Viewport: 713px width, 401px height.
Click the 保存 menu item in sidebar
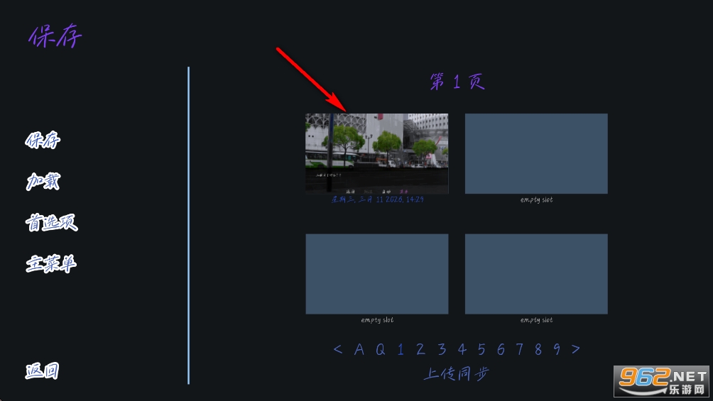pos(43,141)
